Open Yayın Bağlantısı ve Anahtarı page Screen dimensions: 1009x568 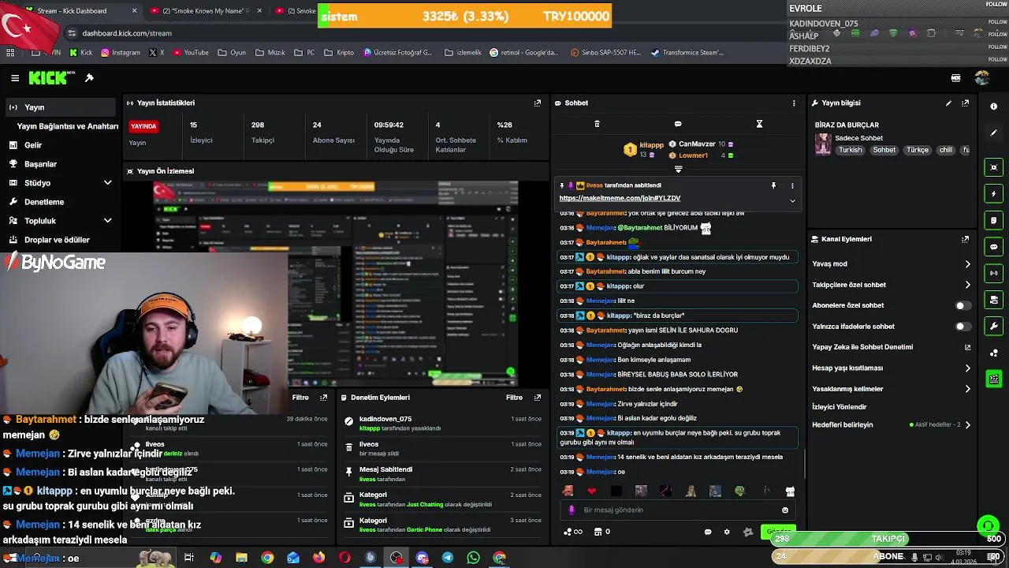click(x=68, y=126)
